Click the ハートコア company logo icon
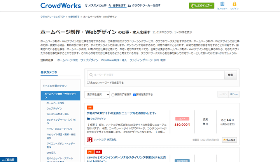Image resolution: width=280 pixels, height=162 pixels. (x=89, y=139)
